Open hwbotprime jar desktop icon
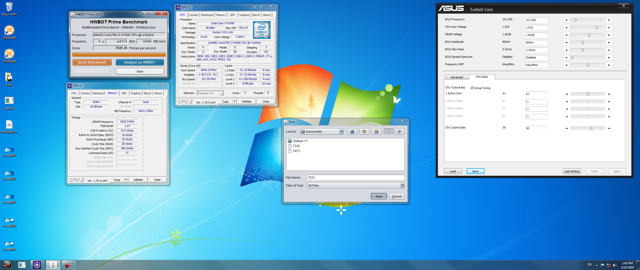The width and height of the screenshot is (640, 270). (9, 126)
